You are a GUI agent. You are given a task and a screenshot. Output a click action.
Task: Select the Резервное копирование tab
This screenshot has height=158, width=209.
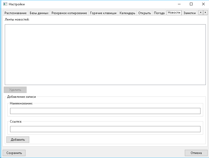click(x=69, y=13)
